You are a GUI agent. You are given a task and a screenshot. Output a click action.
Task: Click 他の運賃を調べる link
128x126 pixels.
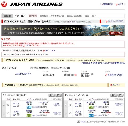103,63
